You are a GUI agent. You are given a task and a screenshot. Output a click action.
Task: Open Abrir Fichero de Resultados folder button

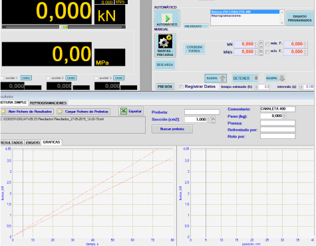27,112
